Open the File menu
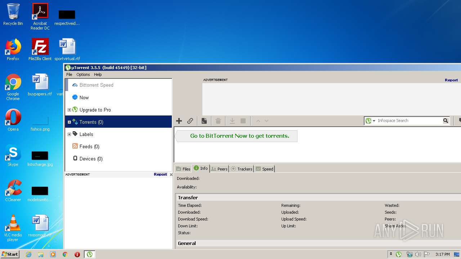The image size is (461, 259). point(69,74)
